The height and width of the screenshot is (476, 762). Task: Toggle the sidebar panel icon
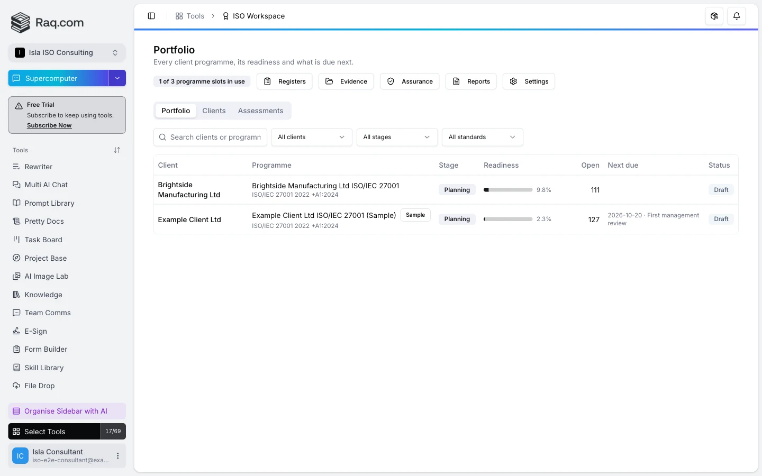coord(151,16)
